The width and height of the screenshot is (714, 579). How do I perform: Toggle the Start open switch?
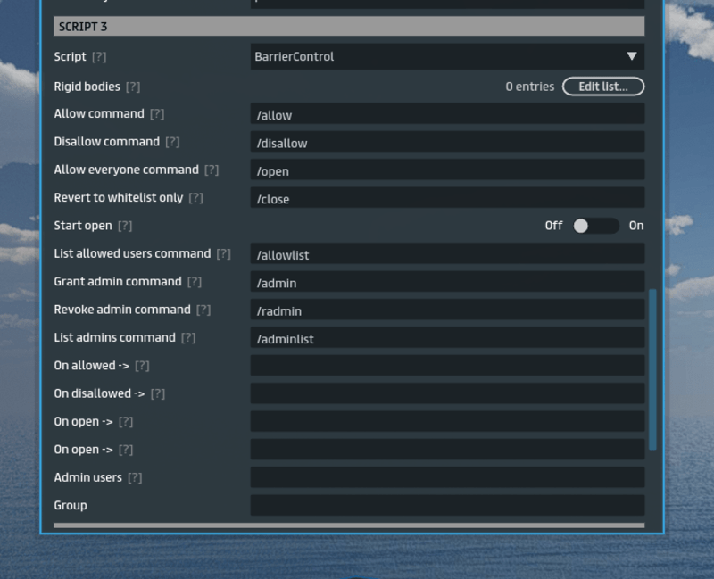click(595, 226)
